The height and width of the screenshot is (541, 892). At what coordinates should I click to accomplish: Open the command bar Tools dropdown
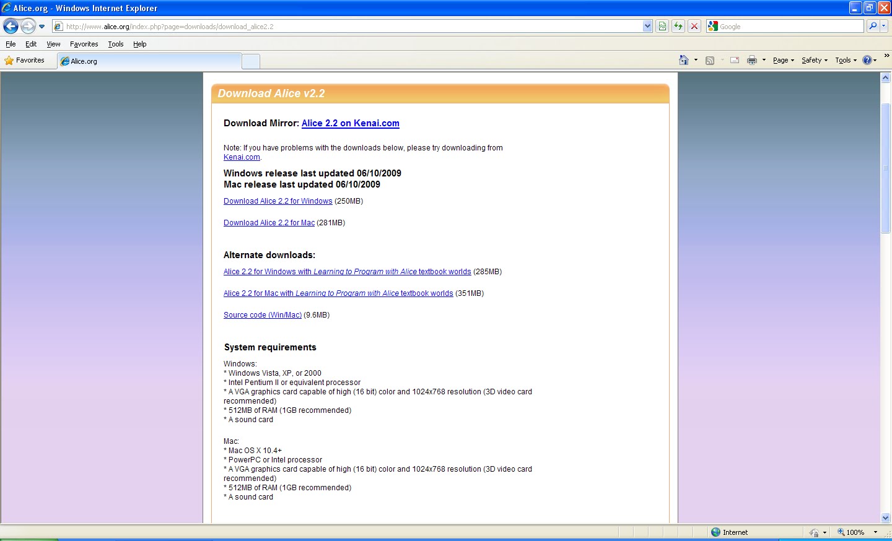coord(846,60)
